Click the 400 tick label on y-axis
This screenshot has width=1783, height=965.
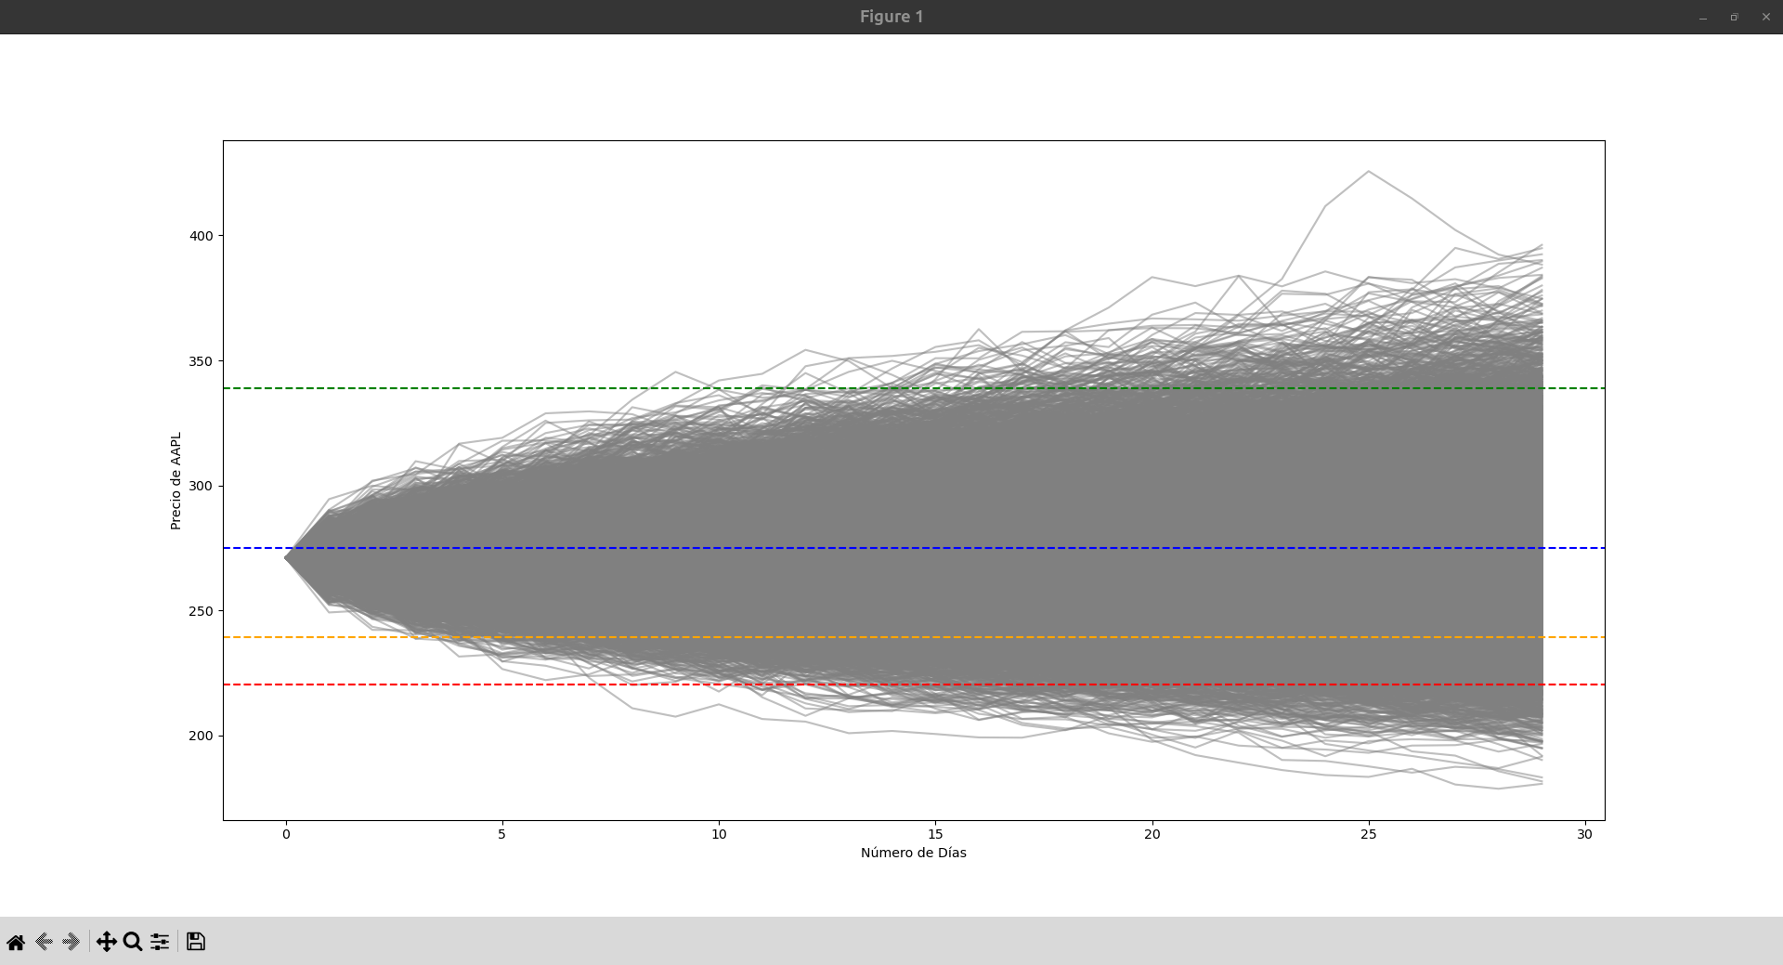pos(201,236)
